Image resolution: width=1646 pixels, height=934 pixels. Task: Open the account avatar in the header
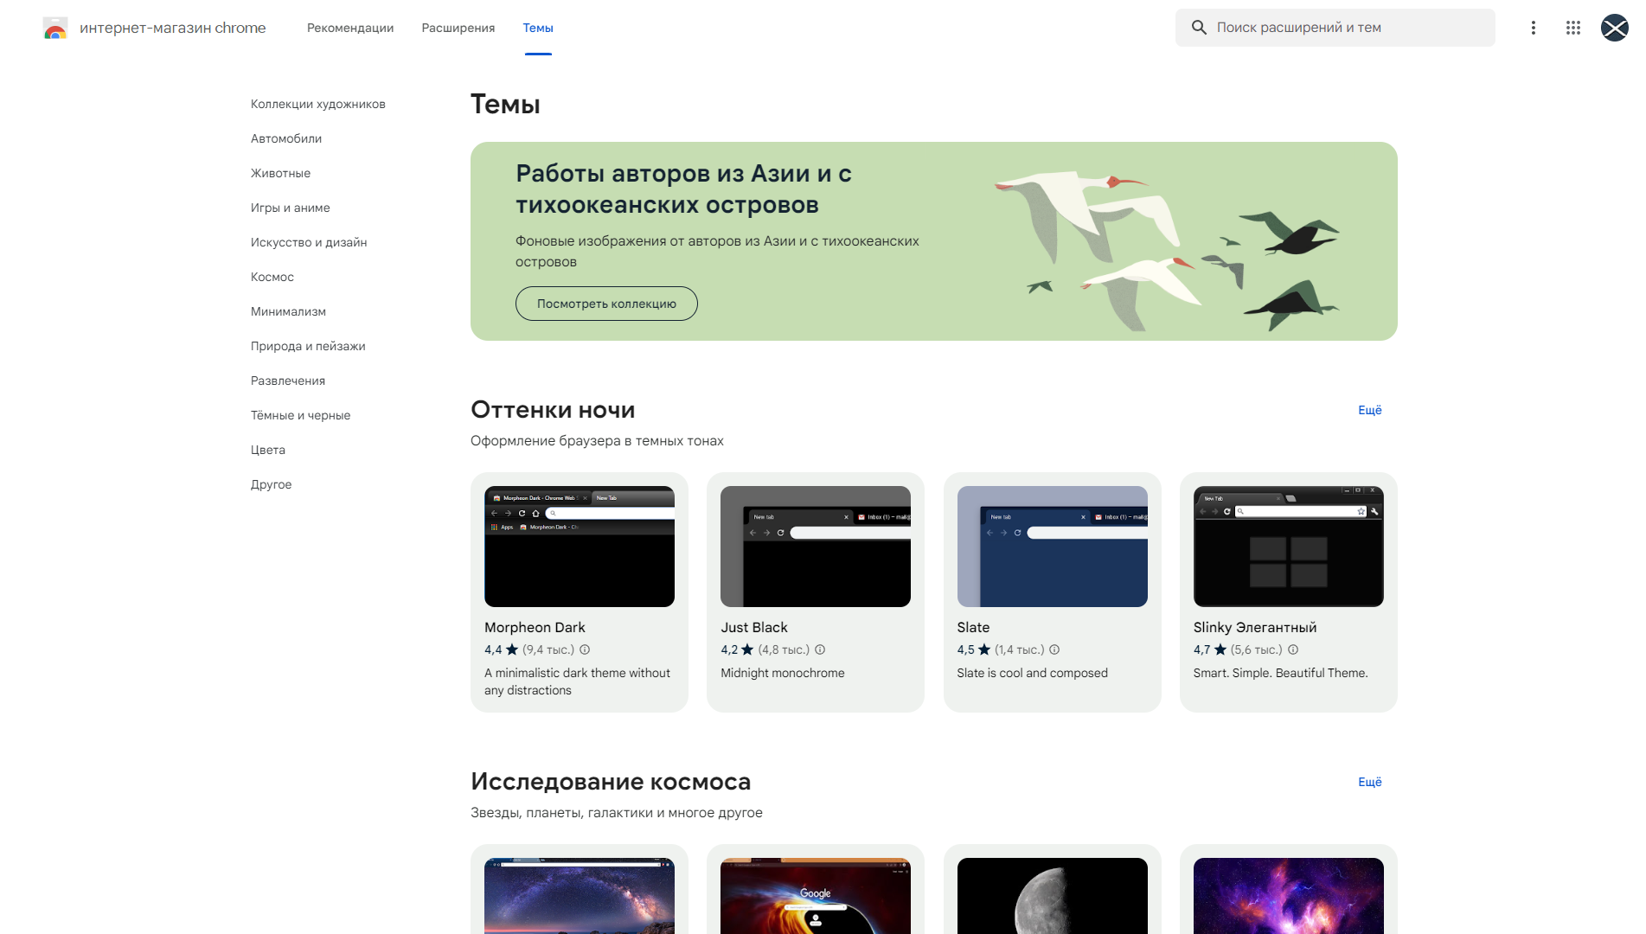point(1614,28)
